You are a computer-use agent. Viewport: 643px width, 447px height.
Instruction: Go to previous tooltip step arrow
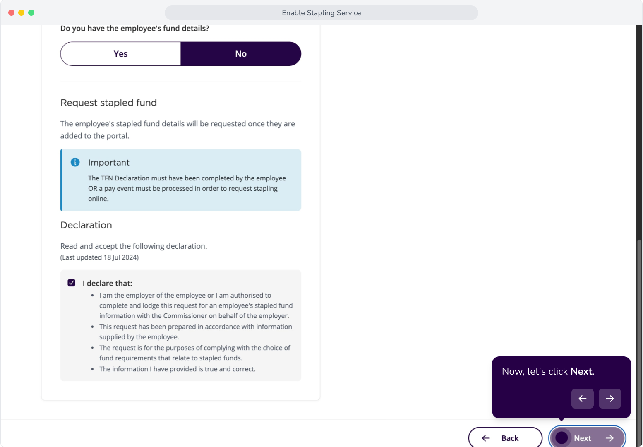pos(583,399)
